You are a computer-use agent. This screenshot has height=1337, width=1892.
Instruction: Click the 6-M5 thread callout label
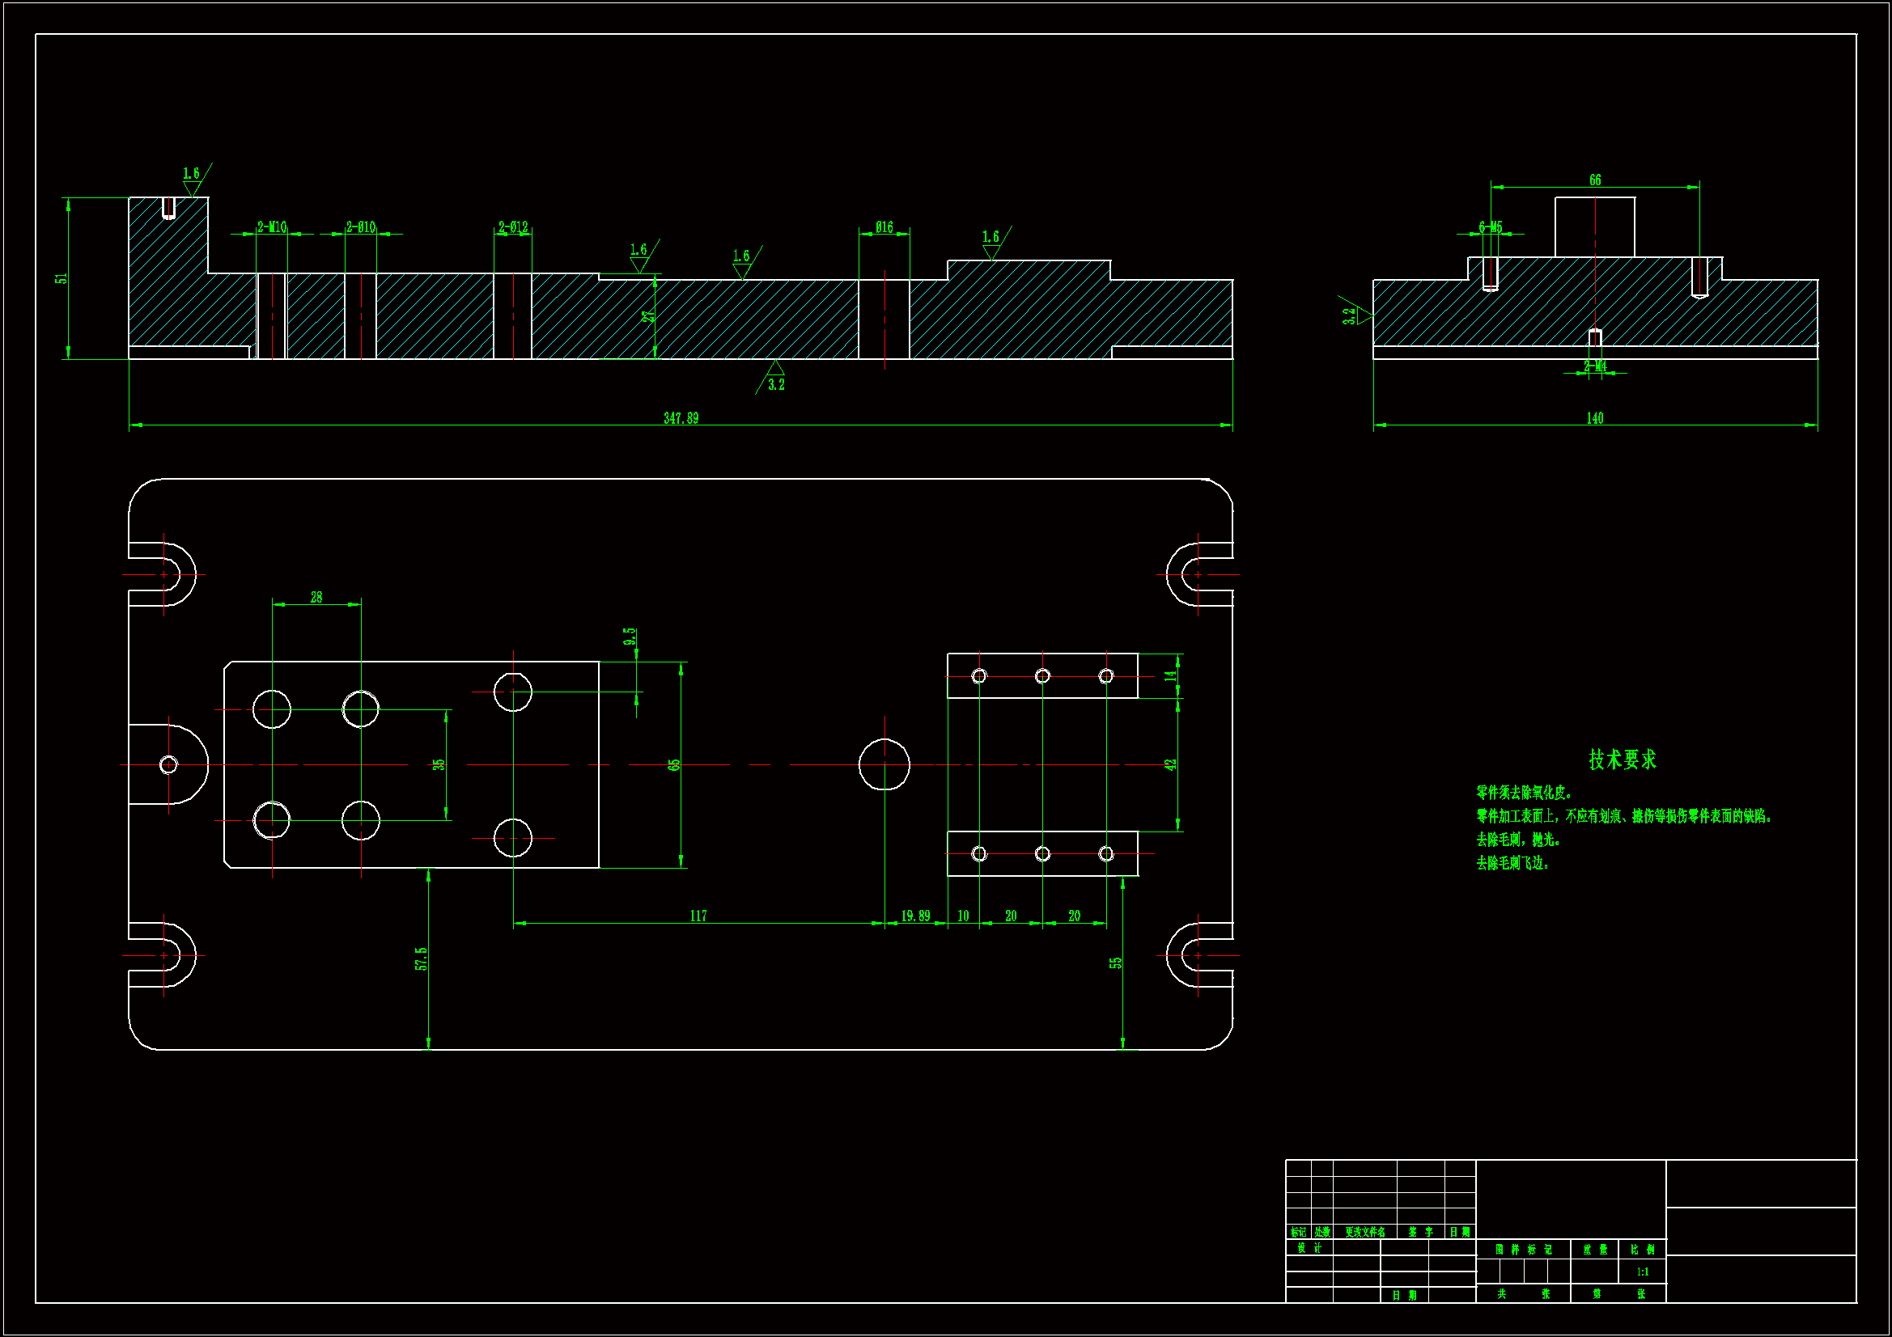pos(1490,227)
